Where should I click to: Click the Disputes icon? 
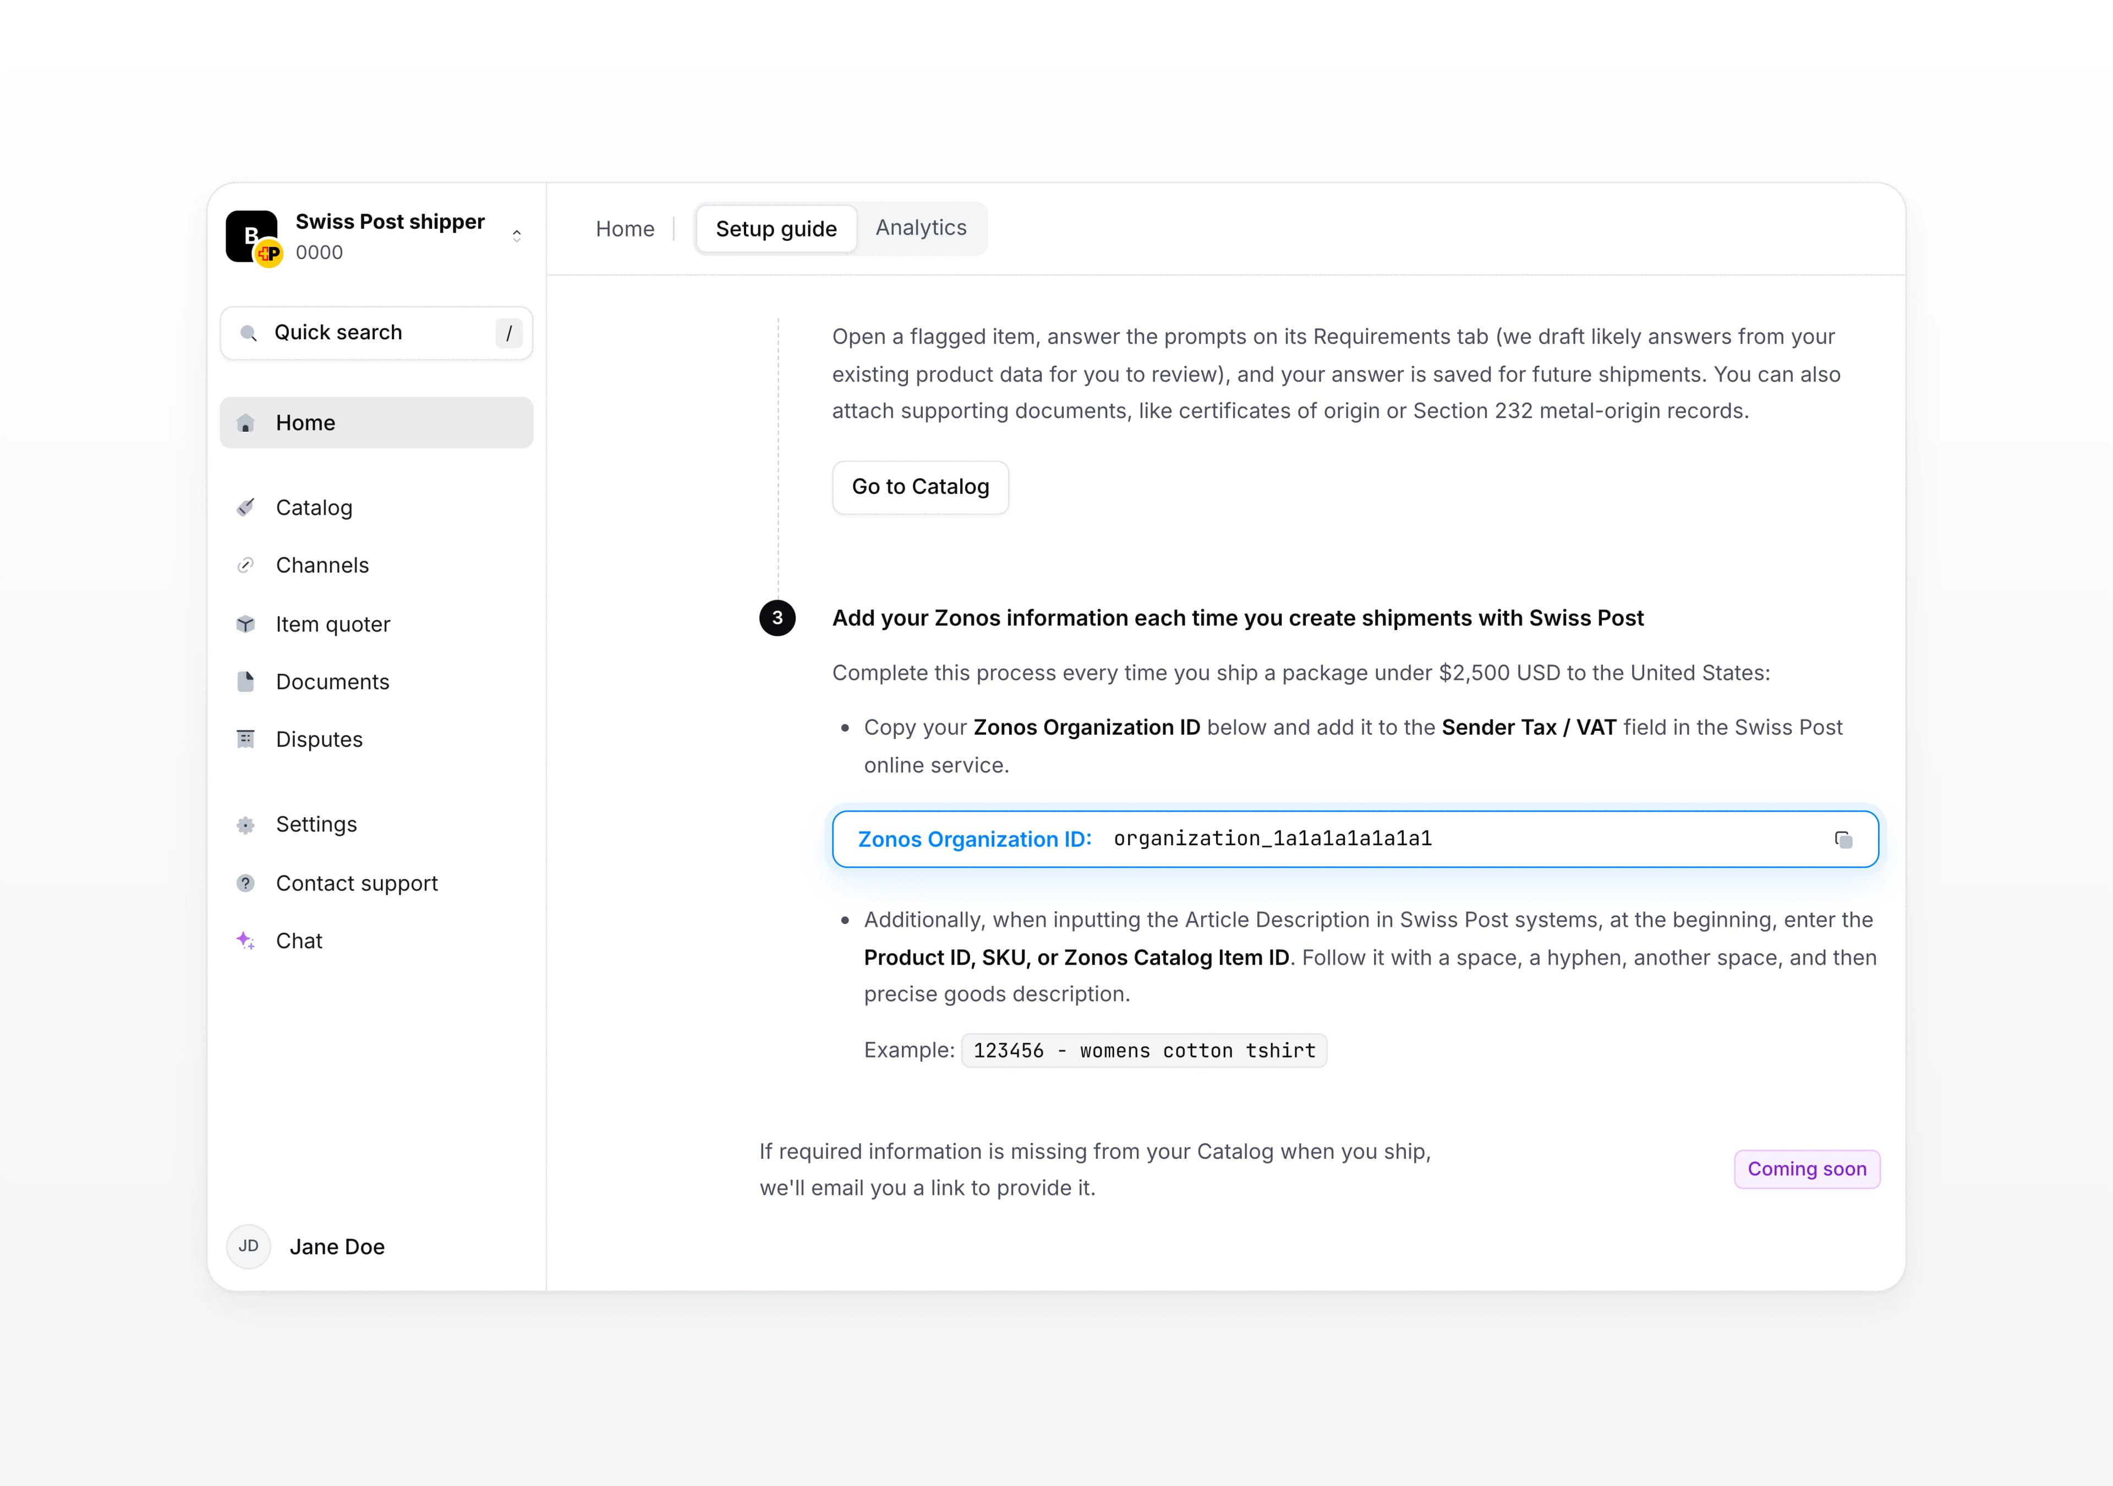click(246, 739)
